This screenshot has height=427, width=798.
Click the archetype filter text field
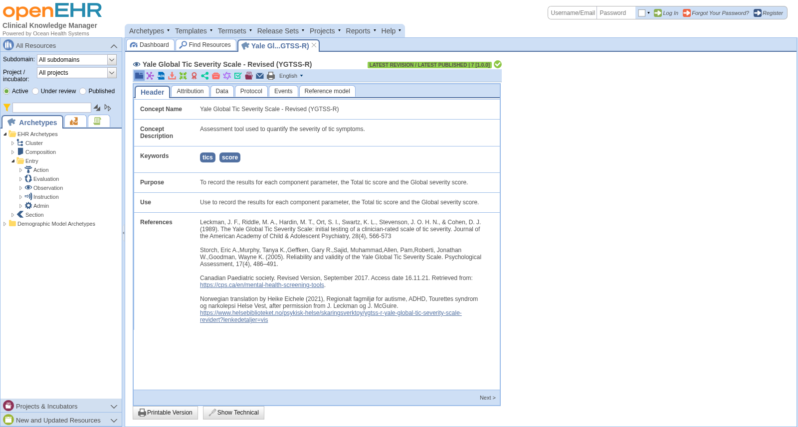tap(52, 108)
